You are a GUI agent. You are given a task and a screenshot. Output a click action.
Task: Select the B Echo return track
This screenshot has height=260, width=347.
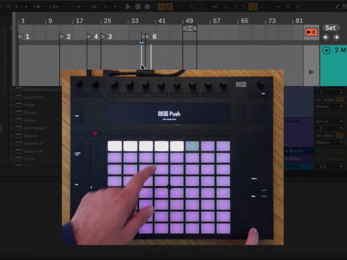click(x=299, y=159)
